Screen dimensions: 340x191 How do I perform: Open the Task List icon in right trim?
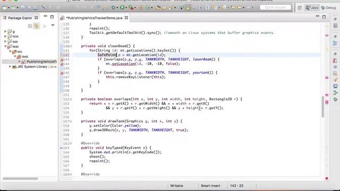(335, 26)
